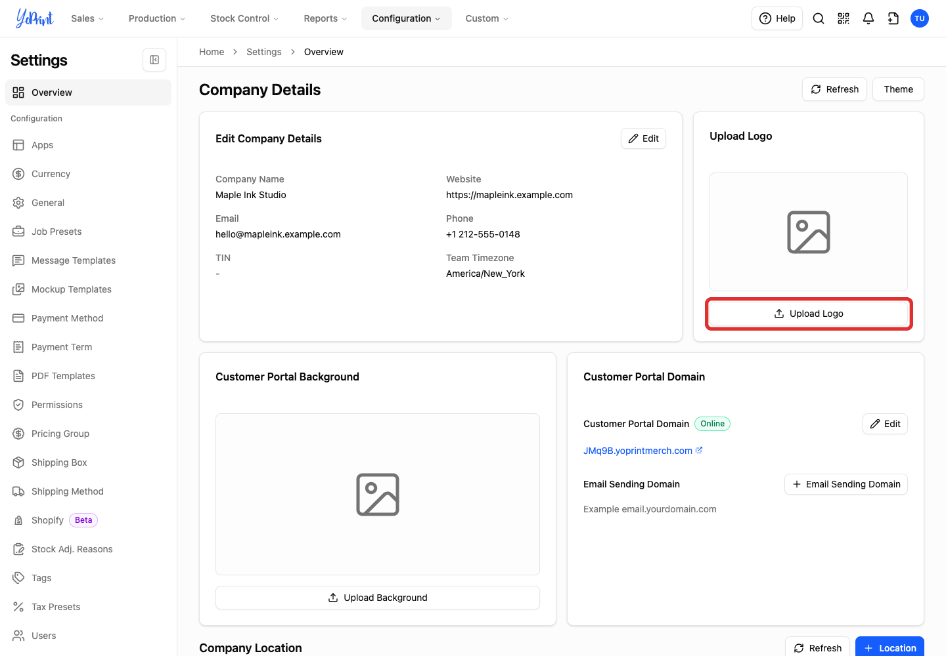The width and height of the screenshot is (946, 656).
Task: Open Mockup Templates in sidebar
Action: point(88,289)
